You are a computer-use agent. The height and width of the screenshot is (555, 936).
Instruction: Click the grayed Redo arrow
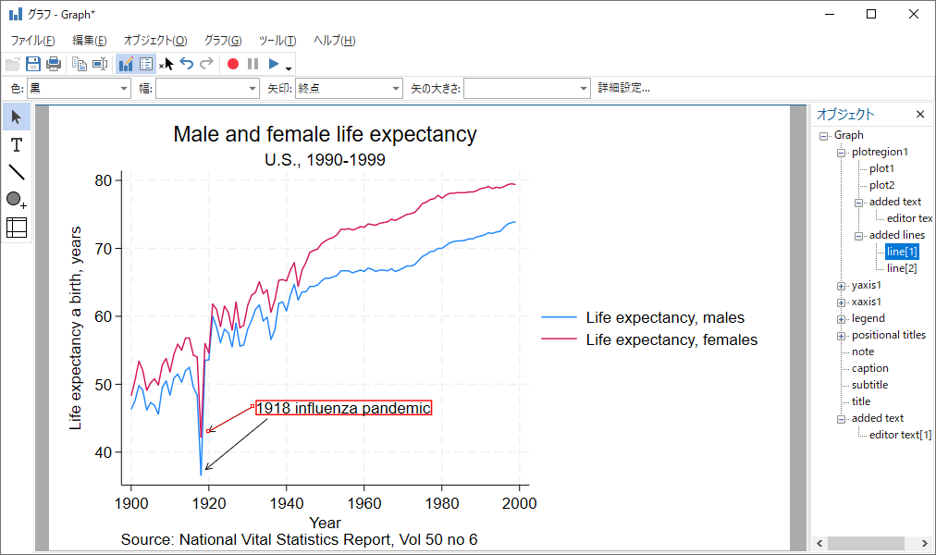(x=206, y=64)
